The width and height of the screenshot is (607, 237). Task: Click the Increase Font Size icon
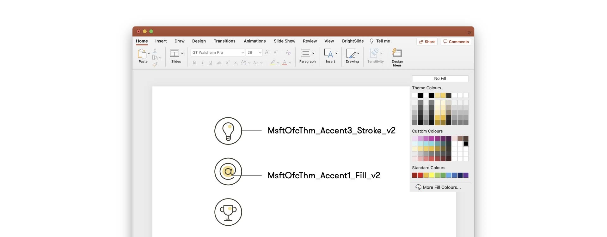pos(267,53)
